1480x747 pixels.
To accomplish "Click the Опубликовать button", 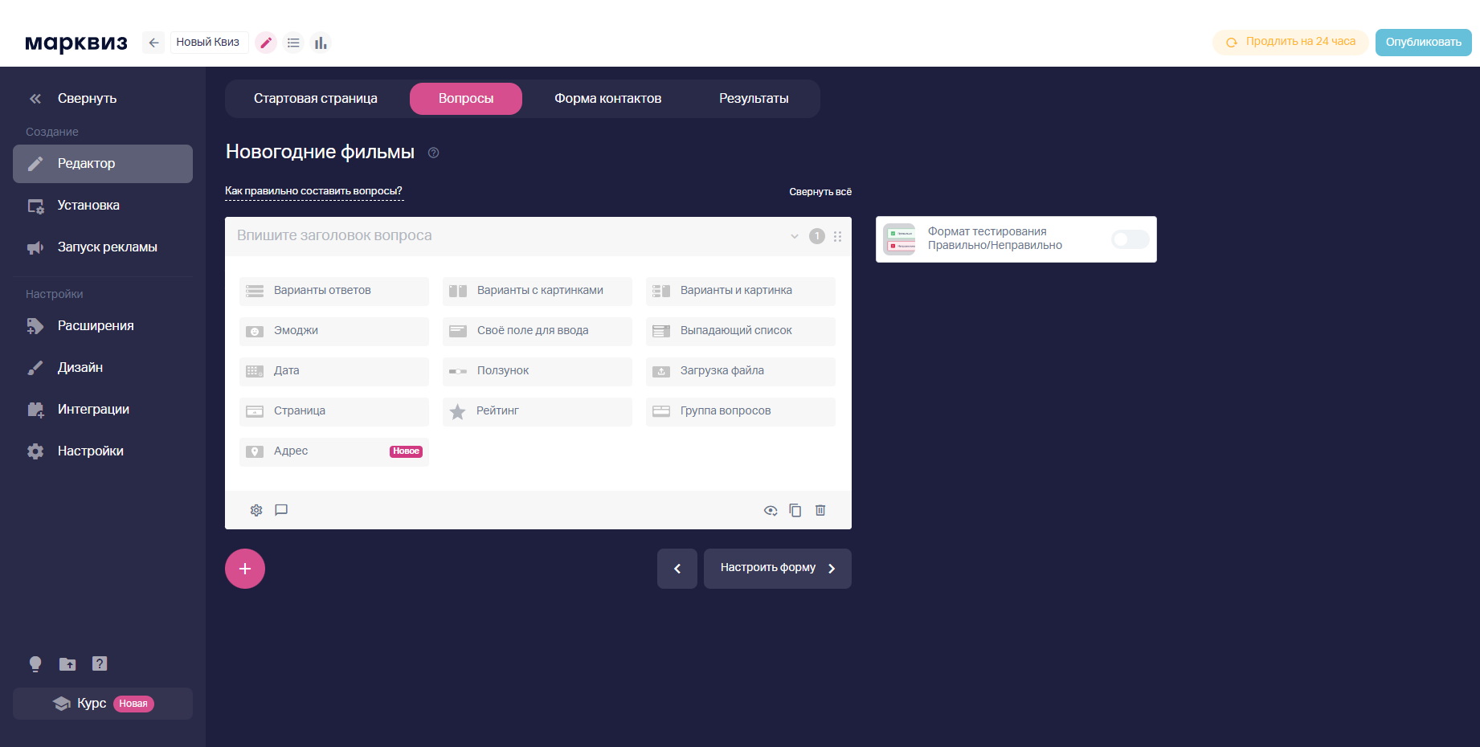I will click(1423, 43).
